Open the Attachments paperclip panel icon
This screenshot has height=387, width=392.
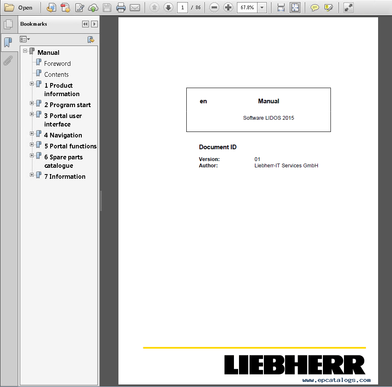(x=8, y=61)
